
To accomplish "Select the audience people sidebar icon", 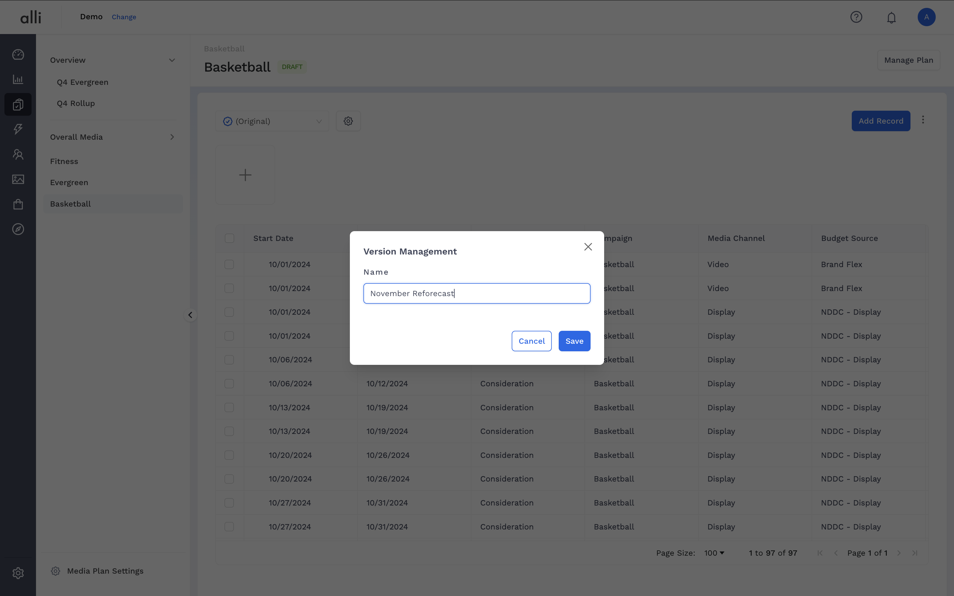I will click(x=18, y=154).
